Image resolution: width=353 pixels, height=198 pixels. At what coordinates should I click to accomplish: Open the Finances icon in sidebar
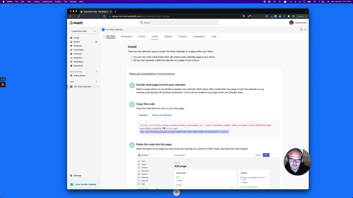pyautogui.click(x=71, y=54)
